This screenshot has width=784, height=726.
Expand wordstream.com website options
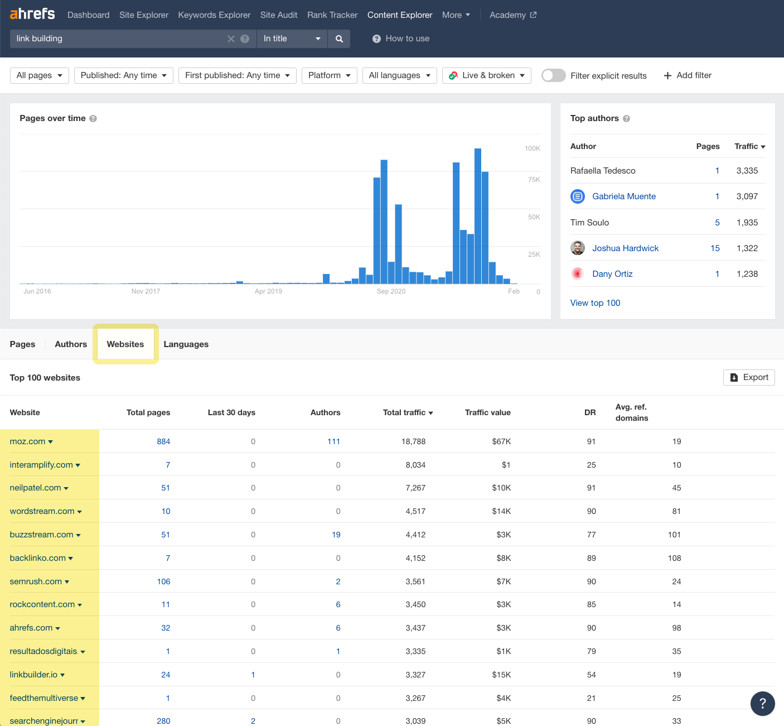(79, 512)
